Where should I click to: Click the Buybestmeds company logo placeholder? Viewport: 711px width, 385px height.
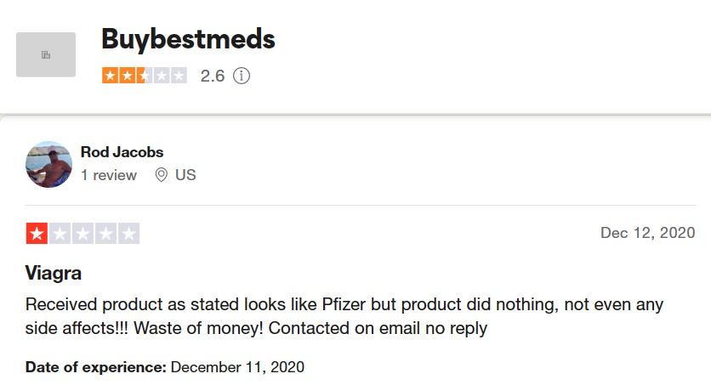coord(46,54)
